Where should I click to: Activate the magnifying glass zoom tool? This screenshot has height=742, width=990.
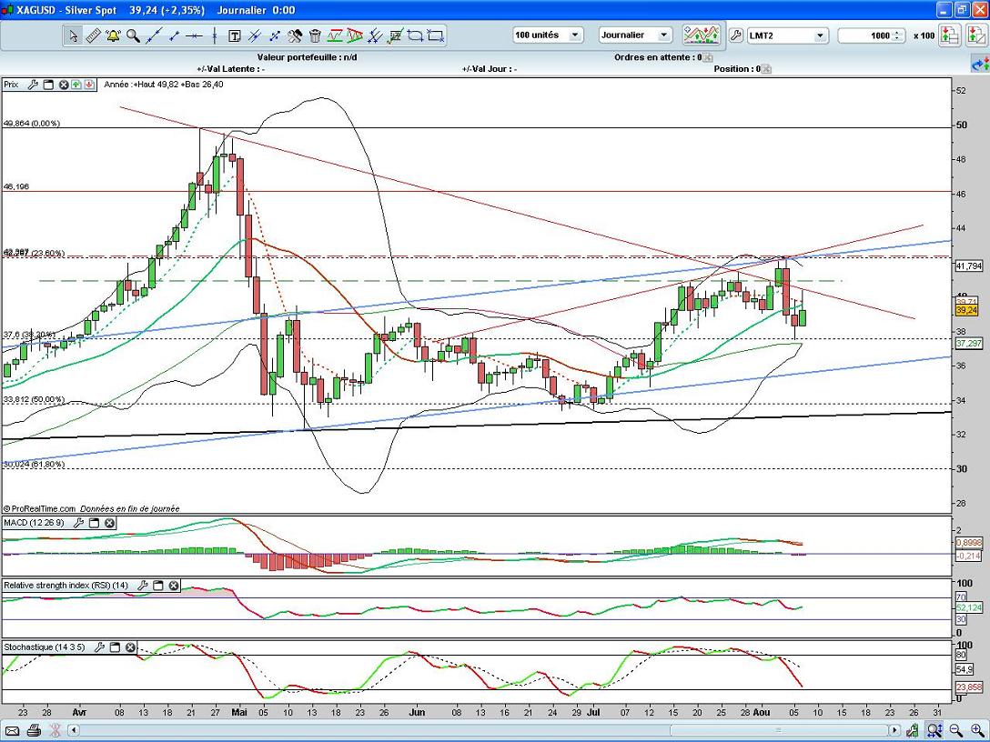point(133,36)
